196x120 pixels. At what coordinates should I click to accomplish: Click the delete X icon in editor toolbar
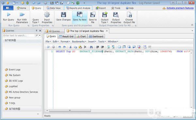click(85, 47)
